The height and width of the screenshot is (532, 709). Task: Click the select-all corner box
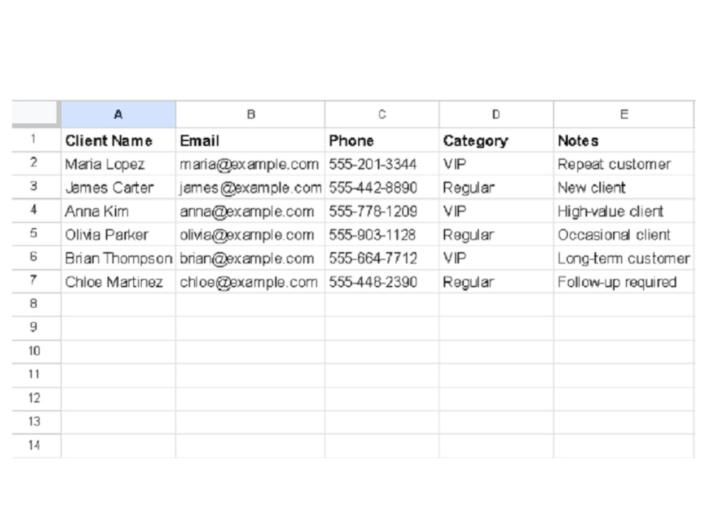(x=35, y=113)
